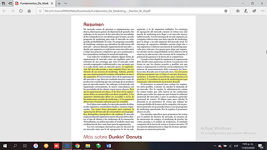Image resolution: width=267 pixels, height=150 pixels.
Task: Click the red cloud tray icon
Action: pyautogui.click(x=220, y=146)
